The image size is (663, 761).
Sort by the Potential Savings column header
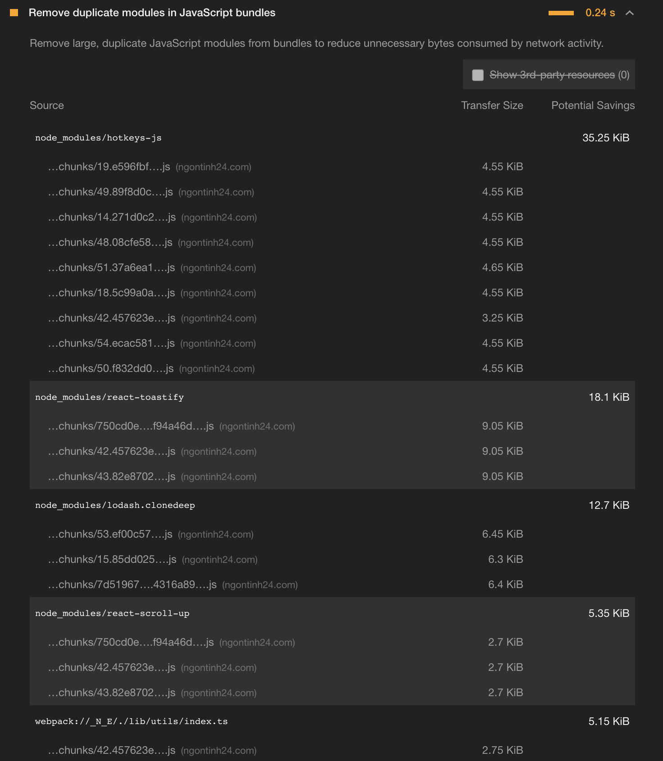click(592, 105)
